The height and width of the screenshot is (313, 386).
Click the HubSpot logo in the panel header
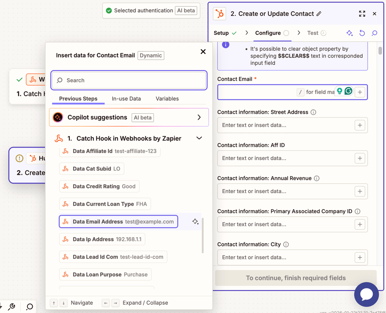(219, 14)
